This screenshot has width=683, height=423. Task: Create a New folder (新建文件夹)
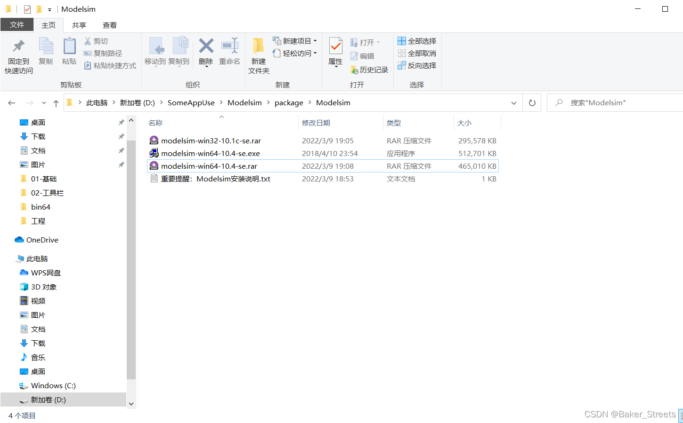click(x=259, y=55)
